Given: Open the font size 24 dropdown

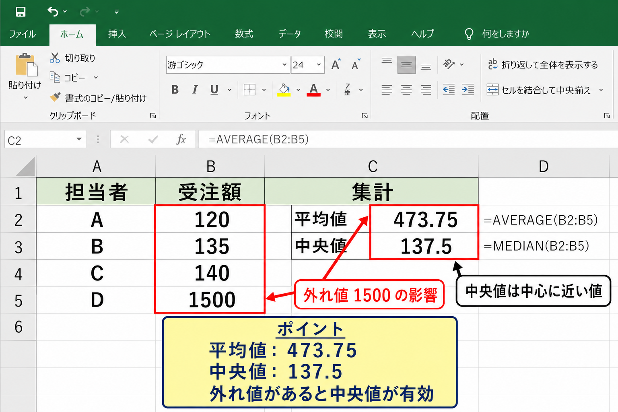Looking at the screenshot, I should [x=319, y=65].
